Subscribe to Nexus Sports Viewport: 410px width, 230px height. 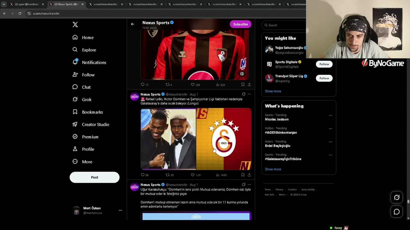[241, 24]
